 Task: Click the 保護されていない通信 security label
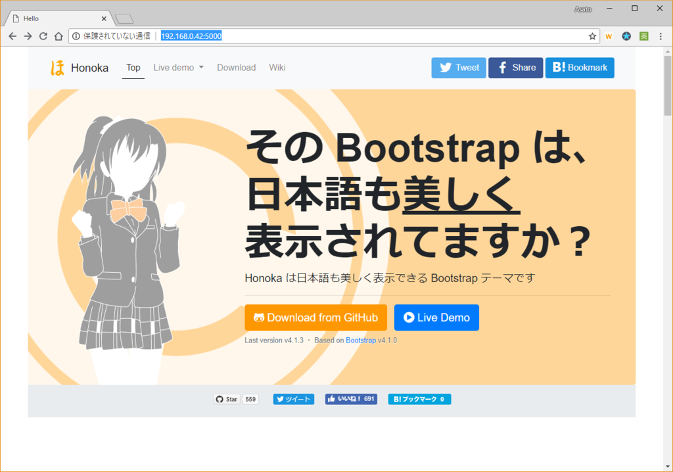pos(117,36)
